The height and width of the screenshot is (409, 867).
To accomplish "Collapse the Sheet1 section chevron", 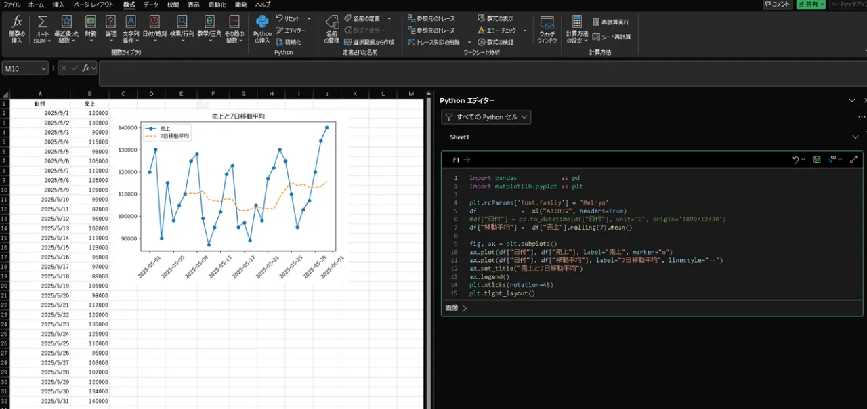I will [x=855, y=137].
